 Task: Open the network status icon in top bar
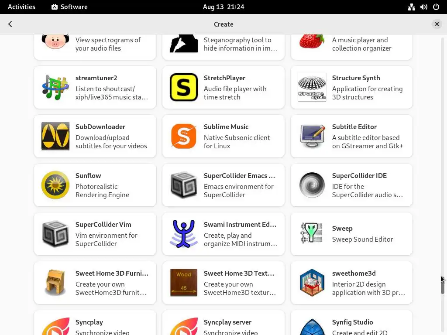pos(411,7)
